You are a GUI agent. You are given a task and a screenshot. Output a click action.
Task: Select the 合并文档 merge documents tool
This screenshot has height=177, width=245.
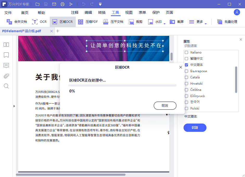(16, 22)
